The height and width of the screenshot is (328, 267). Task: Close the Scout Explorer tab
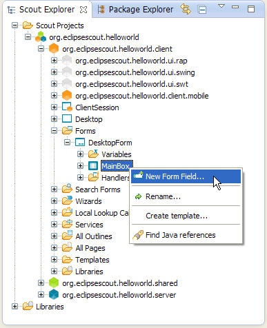[x=83, y=10]
